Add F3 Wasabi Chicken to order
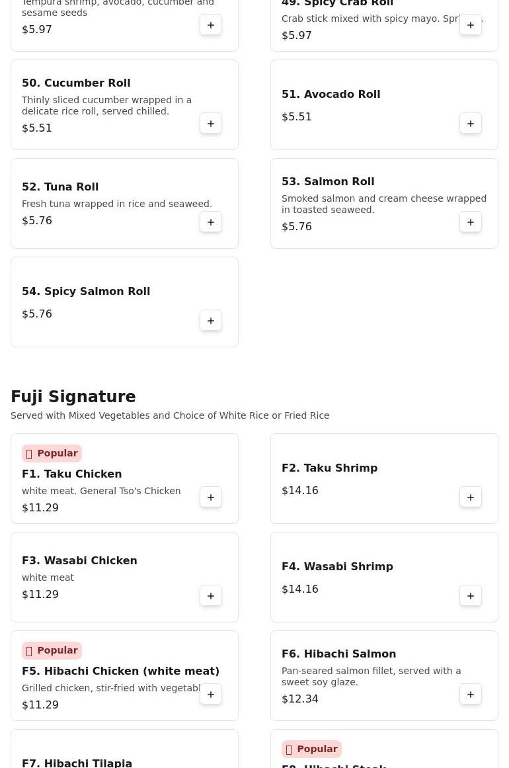Image resolution: width=509 pixels, height=768 pixels. [211, 596]
